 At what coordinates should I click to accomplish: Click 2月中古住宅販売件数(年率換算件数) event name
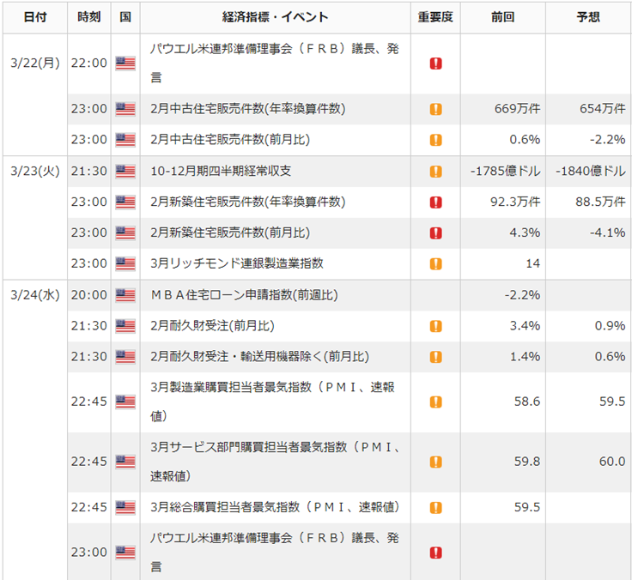click(x=248, y=109)
